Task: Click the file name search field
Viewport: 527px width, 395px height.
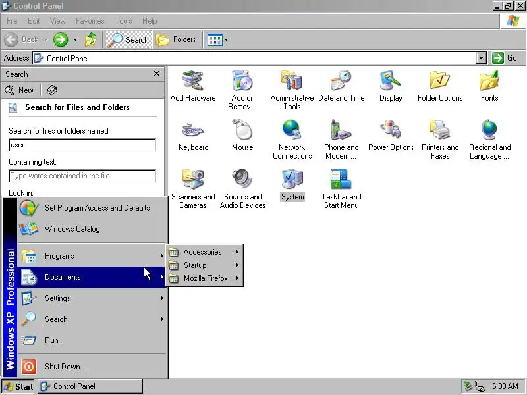Action: [x=82, y=145]
